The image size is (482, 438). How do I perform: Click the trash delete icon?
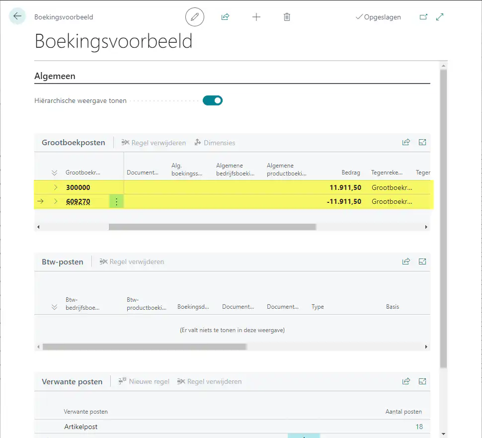click(x=287, y=17)
